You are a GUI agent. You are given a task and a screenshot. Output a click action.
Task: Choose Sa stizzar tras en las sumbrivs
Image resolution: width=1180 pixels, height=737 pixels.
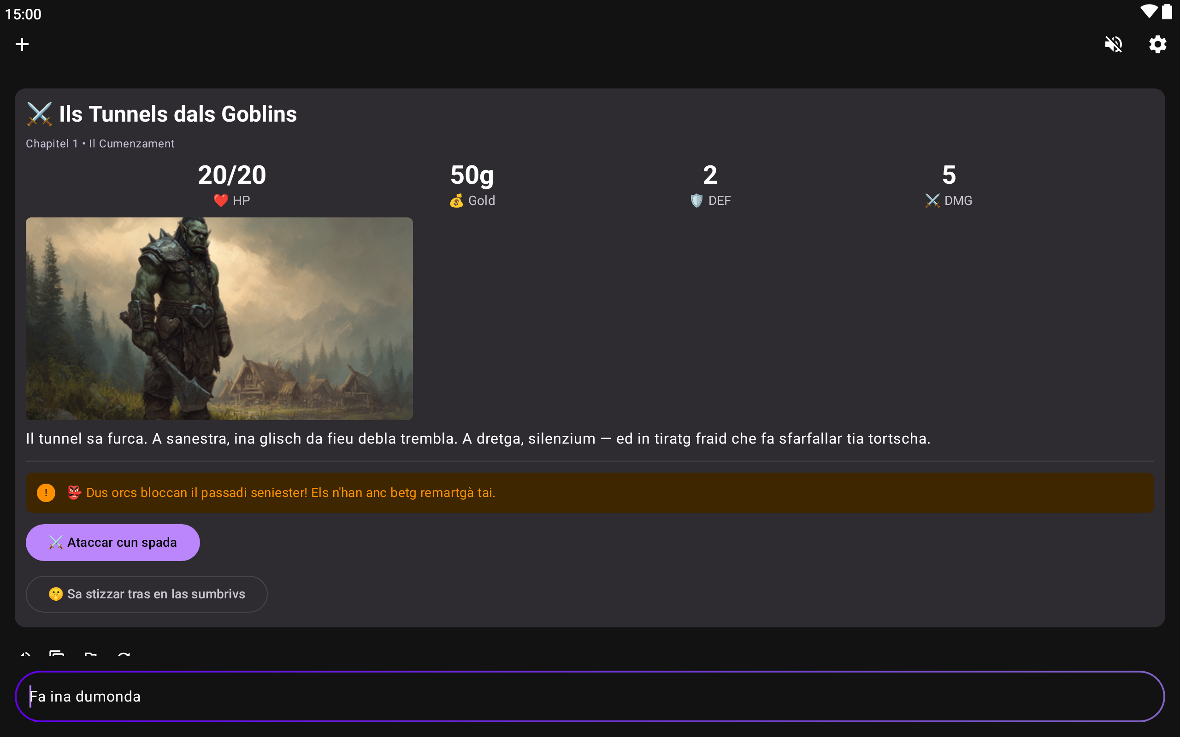tap(146, 594)
